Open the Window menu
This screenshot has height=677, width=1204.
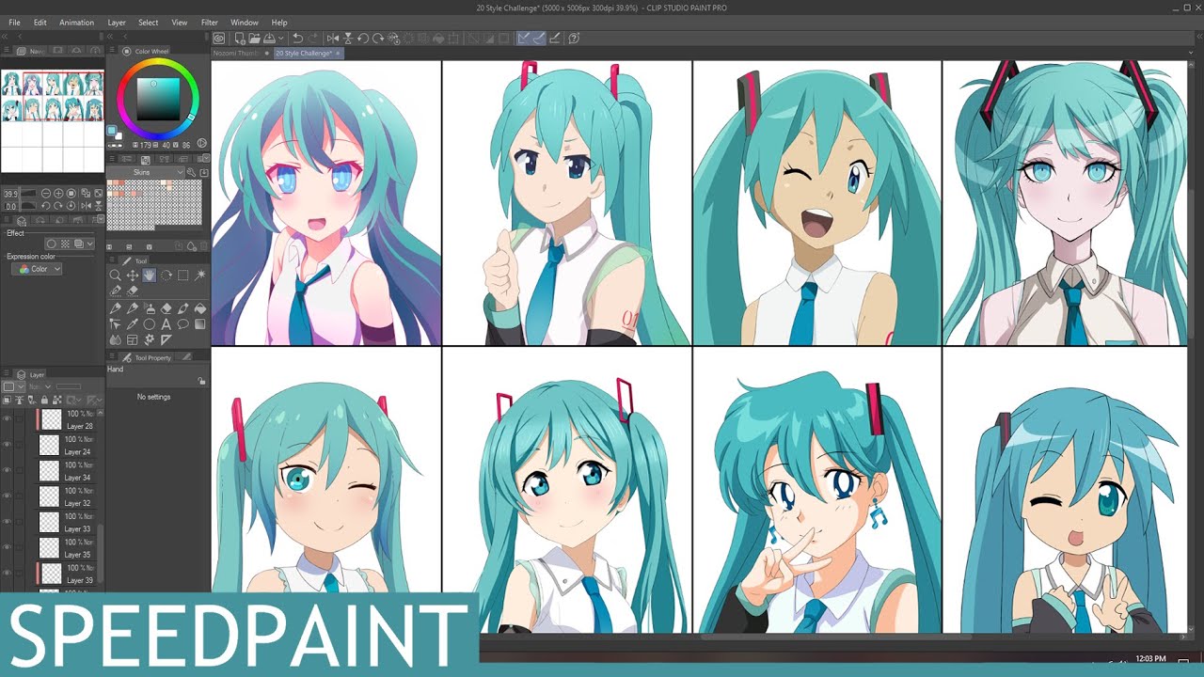[245, 22]
